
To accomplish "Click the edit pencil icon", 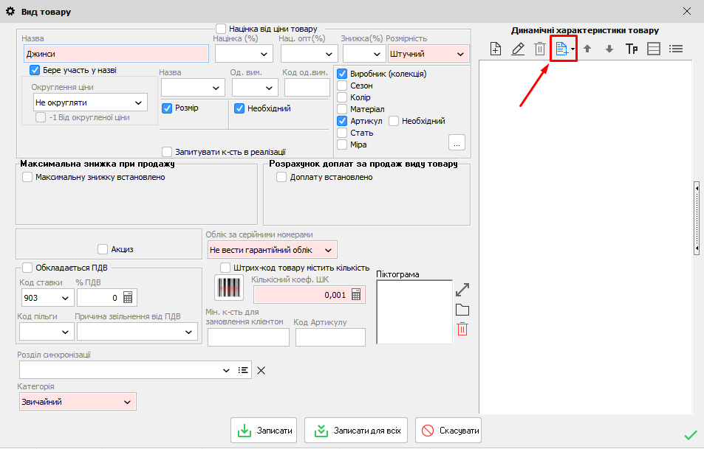I will coord(518,49).
